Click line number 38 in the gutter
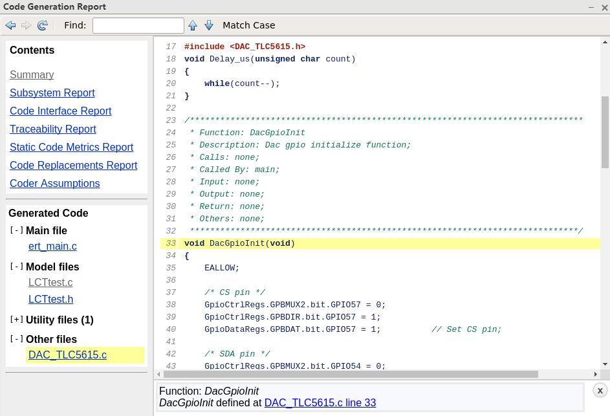Viewport: 610px width, 416px height. (x=171, y=305)
